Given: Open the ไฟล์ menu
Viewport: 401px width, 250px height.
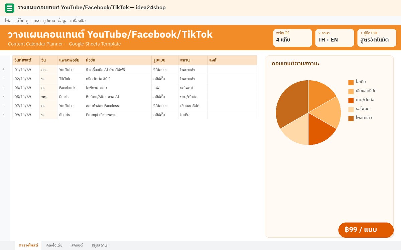Looking at the screenshot, I should click(x=8, y=21).
